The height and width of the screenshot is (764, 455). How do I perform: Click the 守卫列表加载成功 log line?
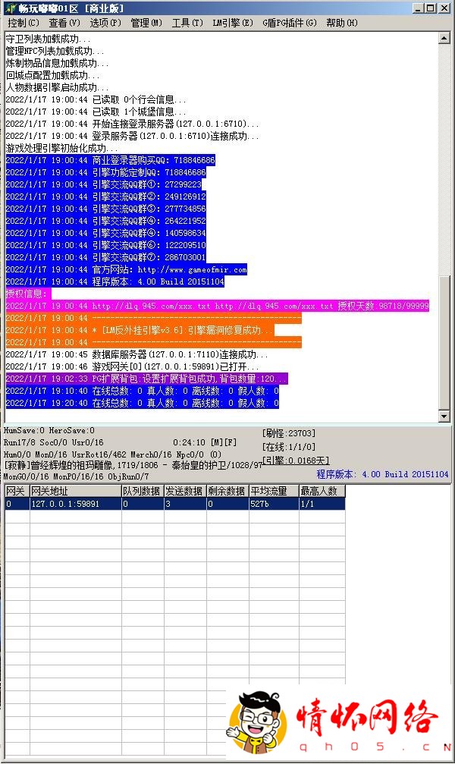pyautogui.click(x=48, y=39)
